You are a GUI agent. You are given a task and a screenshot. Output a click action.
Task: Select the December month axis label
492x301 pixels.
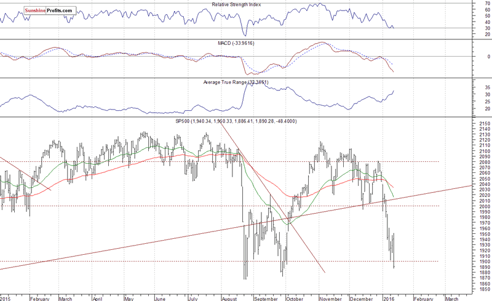tap(361, 299)
